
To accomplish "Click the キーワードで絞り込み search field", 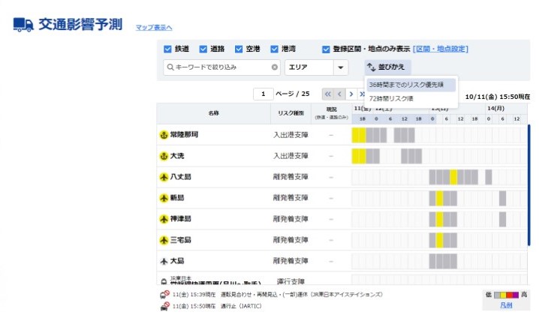I will point(218,67).
